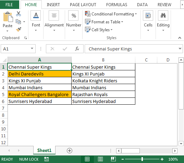Screen dimensions: 184x163
Task: Select column B header
Action: (x=103, y=60)
